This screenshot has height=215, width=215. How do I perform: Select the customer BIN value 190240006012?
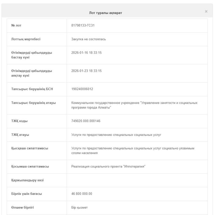[x=82, y=89]
